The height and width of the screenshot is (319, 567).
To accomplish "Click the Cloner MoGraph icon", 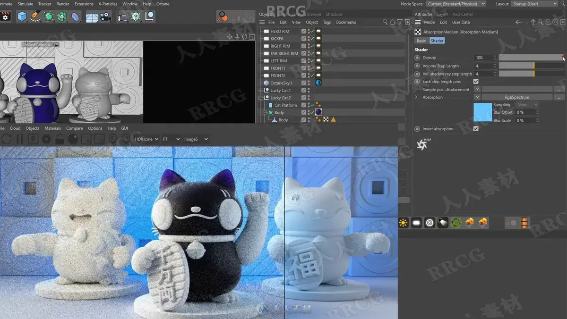I will click(x=62, y=17).
